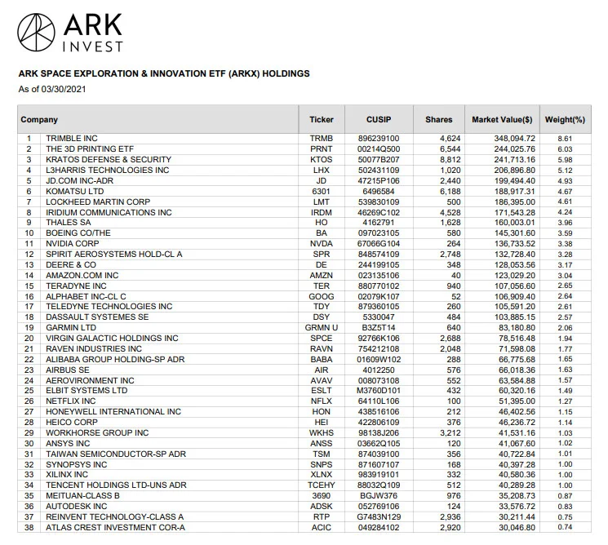The height and width of the screenshot is (545, 608).
Task: Select TAIWAN SEMICONDUCTOR-SP ADR name
Action: pos(116,454)
